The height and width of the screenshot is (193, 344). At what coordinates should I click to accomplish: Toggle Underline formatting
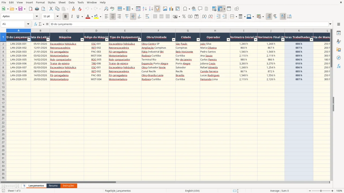tap(78, 17)
